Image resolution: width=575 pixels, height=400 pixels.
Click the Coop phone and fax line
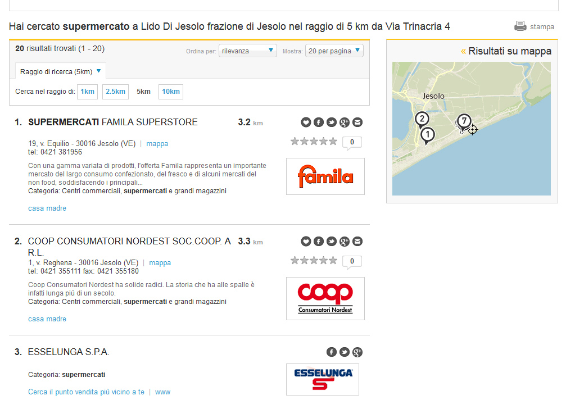click(x=84, y=271)
